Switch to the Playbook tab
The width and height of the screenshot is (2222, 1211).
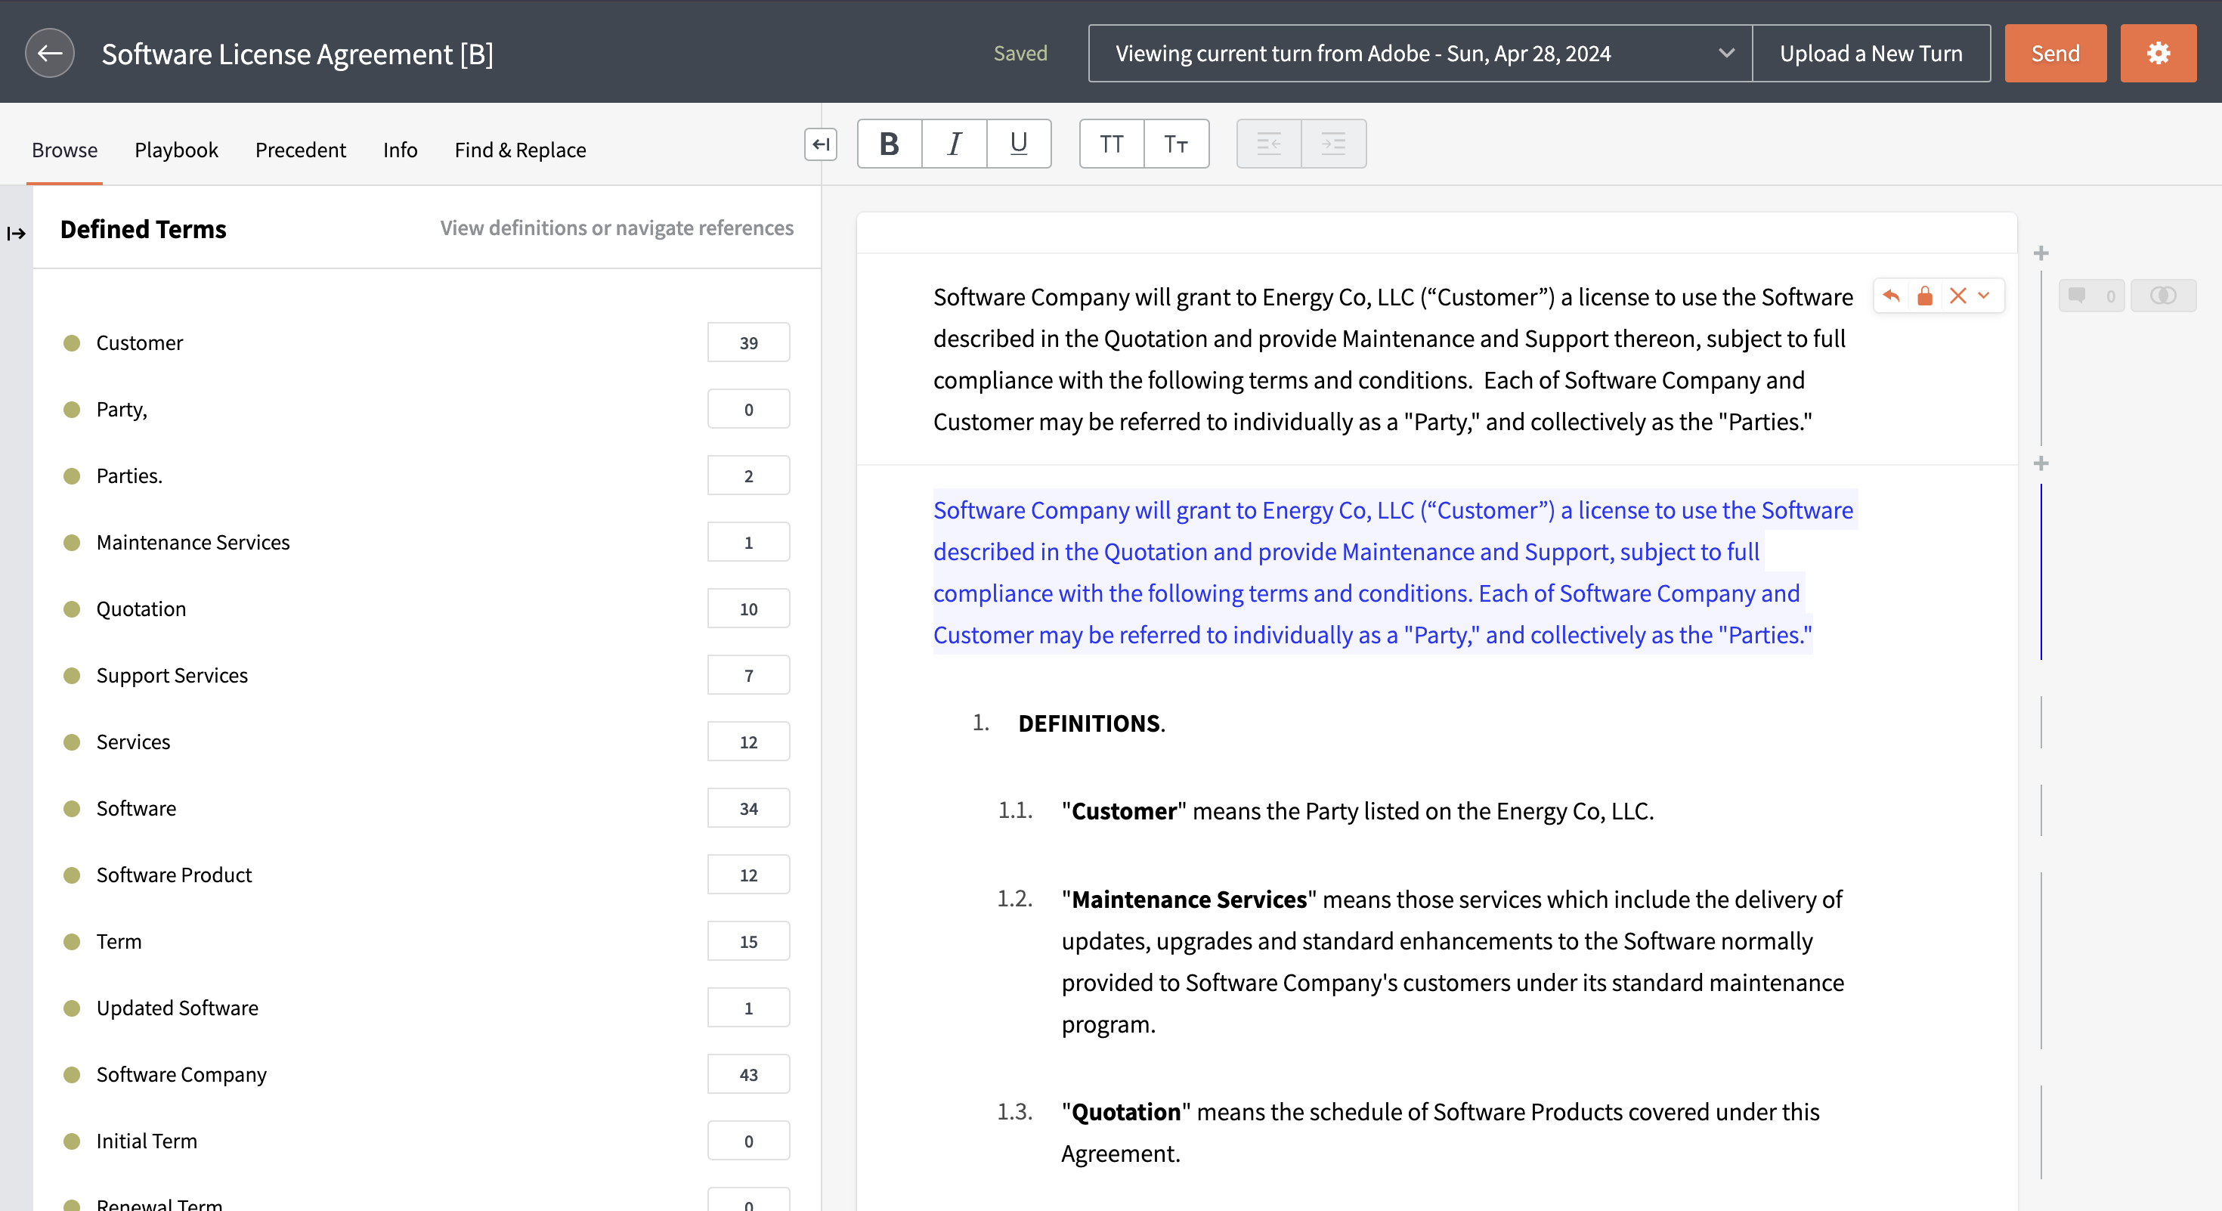point(176,150)
